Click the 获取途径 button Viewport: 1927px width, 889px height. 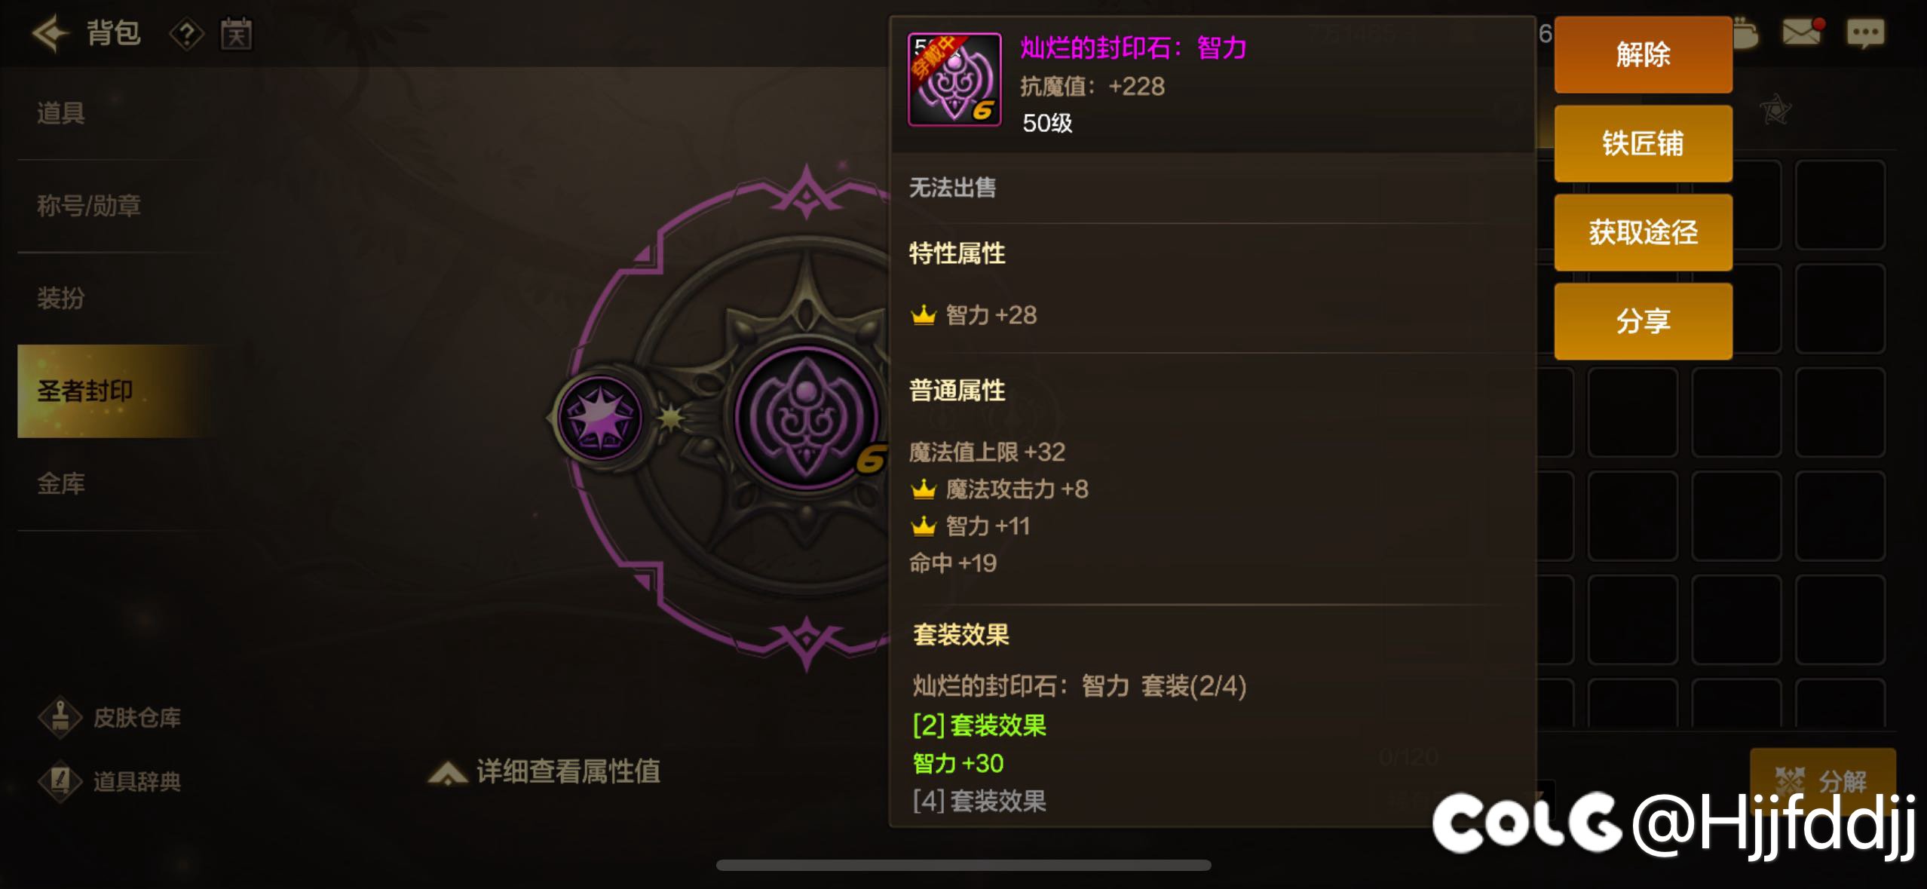click(1643, 232)
